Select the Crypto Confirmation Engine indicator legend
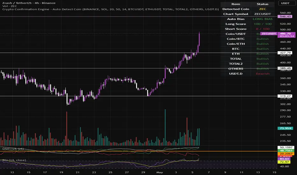 111,9
